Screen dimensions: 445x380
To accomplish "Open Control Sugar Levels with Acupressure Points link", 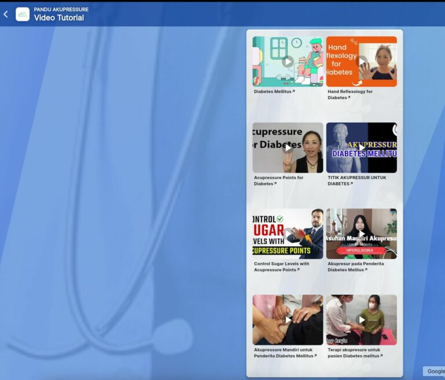I will click(x=282, y=266).
